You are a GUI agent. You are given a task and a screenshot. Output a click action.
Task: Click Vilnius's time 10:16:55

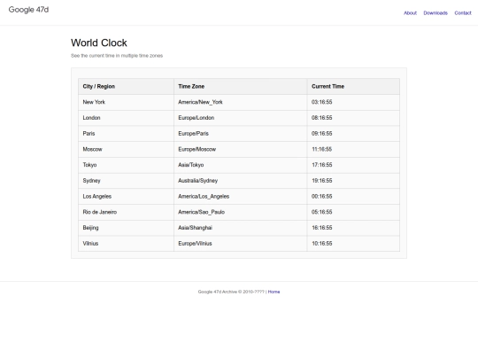click(x=321, y=244)
